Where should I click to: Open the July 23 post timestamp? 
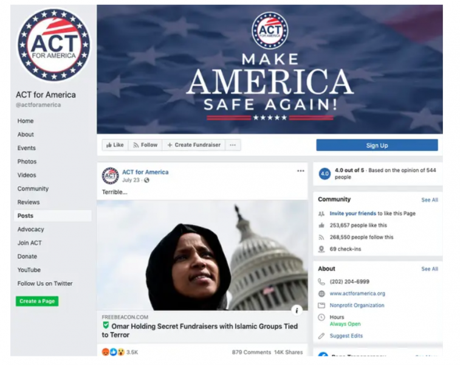131,180
